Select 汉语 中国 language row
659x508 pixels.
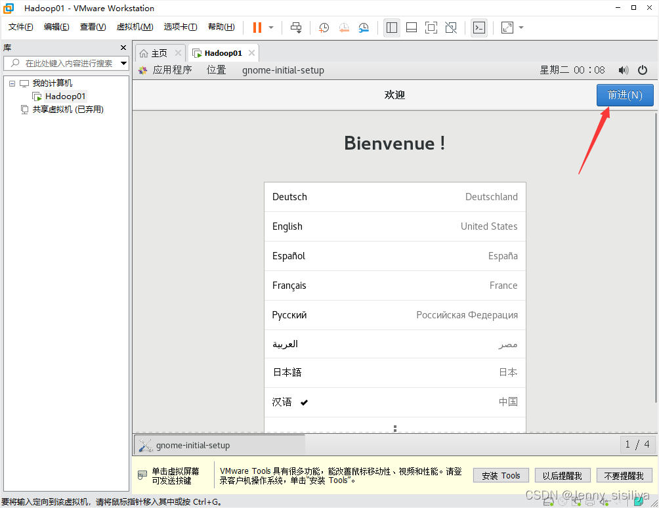click(395, 402)
